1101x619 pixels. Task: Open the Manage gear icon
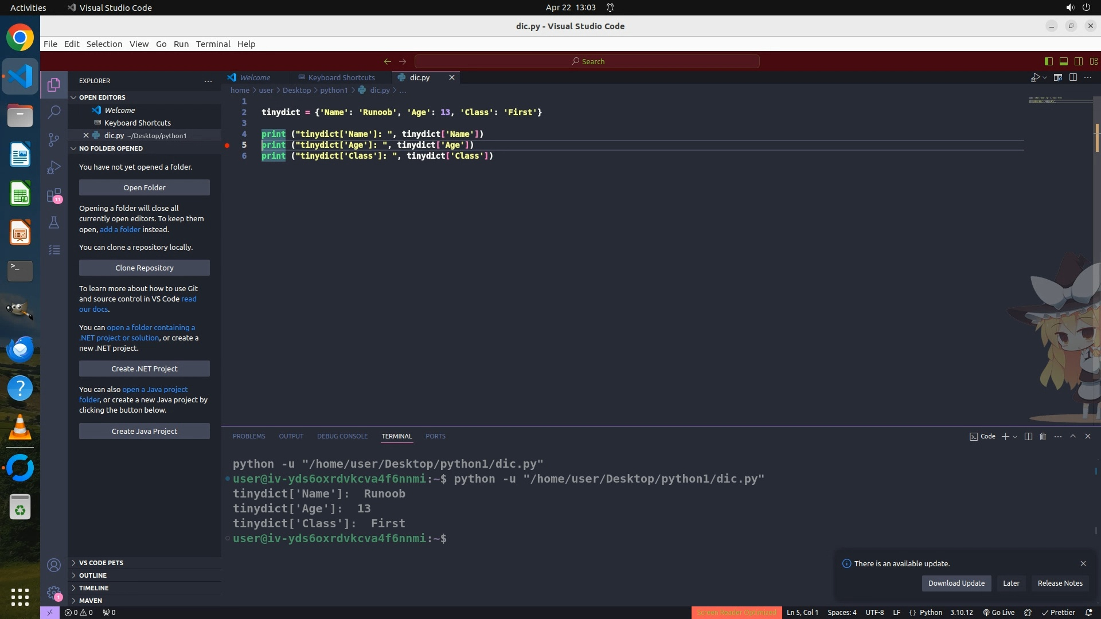click(54, 593)
